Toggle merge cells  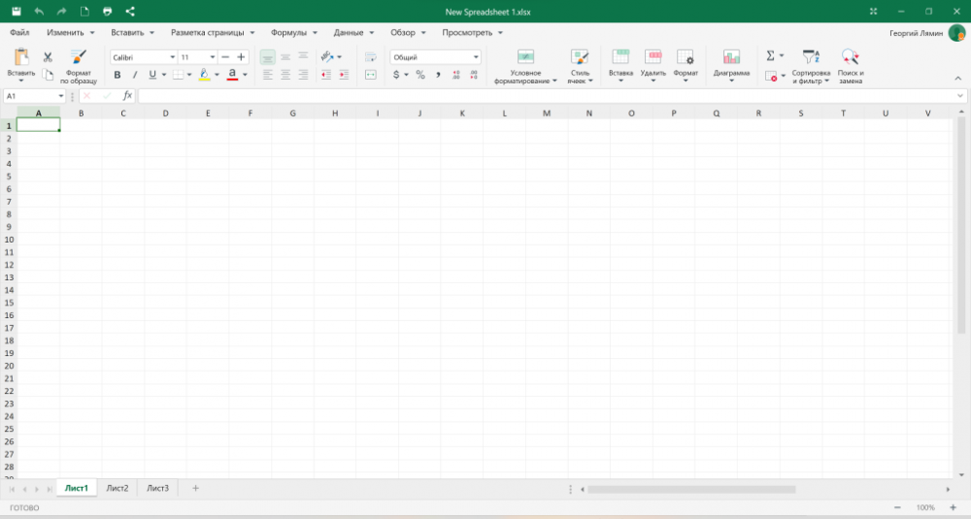pos(370,75)
